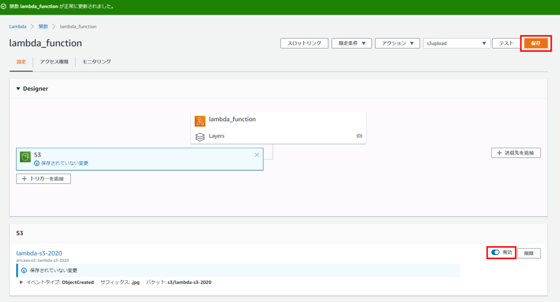
Task: Switch to the アクセス権限 tab
Action: 54,62
